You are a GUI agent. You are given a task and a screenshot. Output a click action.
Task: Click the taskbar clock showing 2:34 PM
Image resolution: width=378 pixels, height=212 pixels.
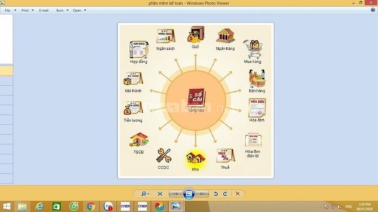(x=364, y=206)
